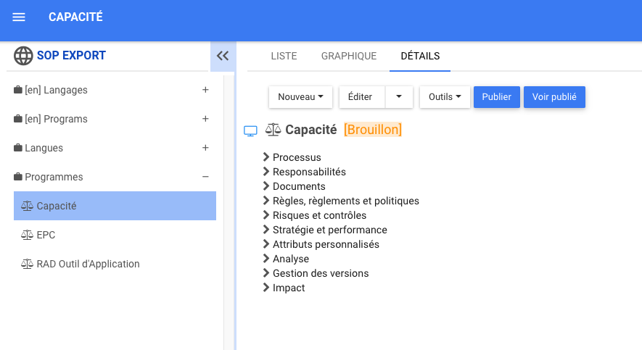Open the dropdown arrow beside Éditer

pyautogui.click(x=398, y=97)
